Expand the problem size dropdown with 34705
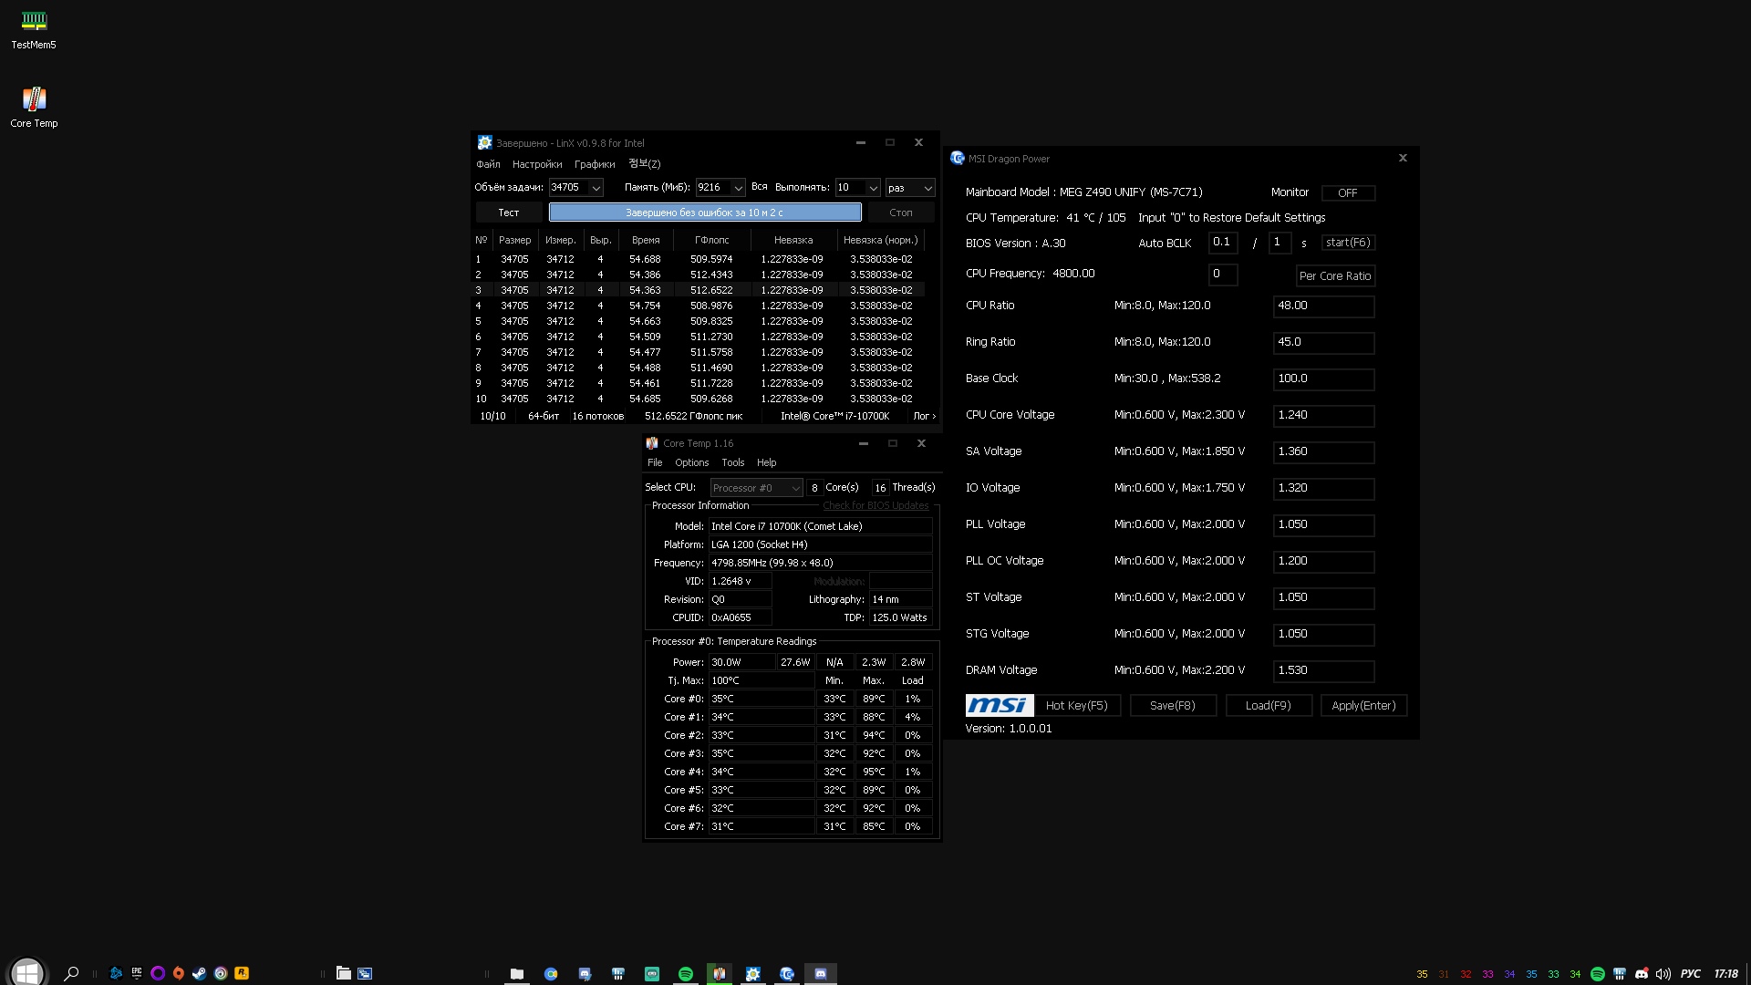The width and height of the screenshot is (1751, 985). coord(596,188)
